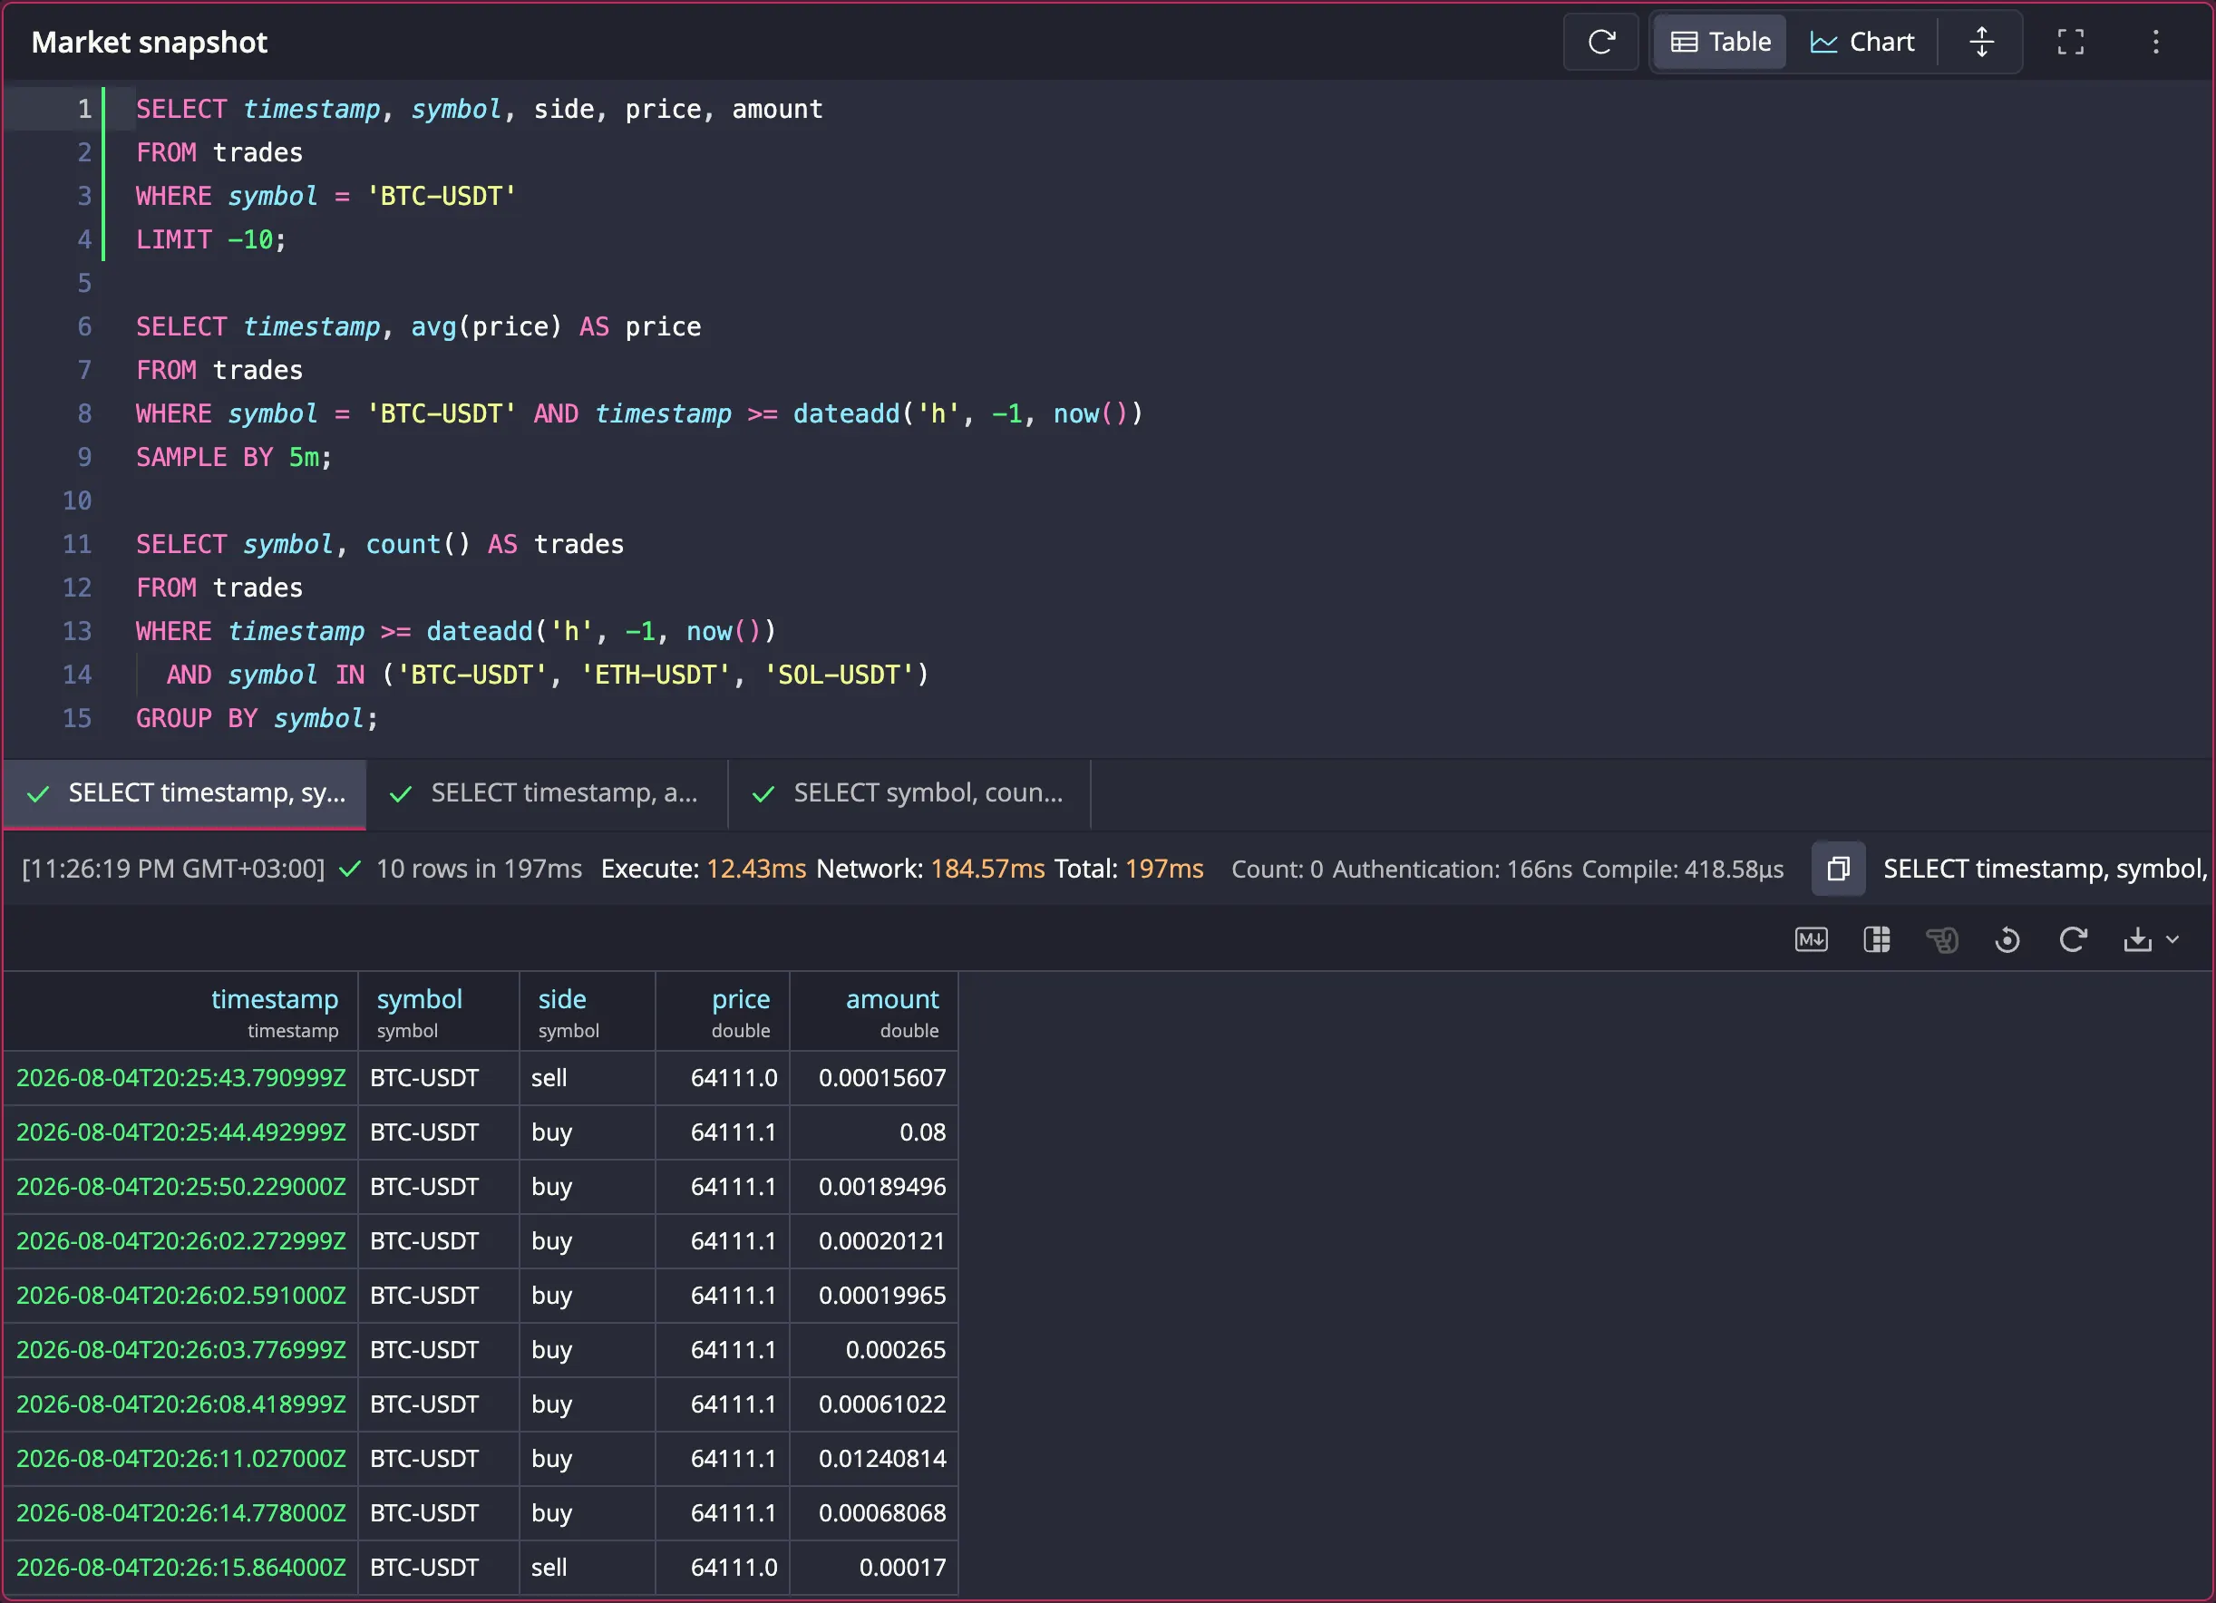Select the 'SELECT timestamp, a...' result tab
Viewport: 2216px width, 1603px height.
point(547,793)
